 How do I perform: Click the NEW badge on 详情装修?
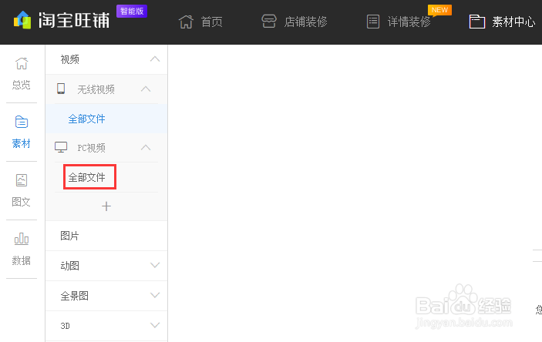[439, 10]
